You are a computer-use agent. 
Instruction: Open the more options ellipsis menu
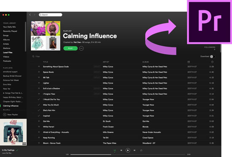pyautogui.click(x=81, y=49)
